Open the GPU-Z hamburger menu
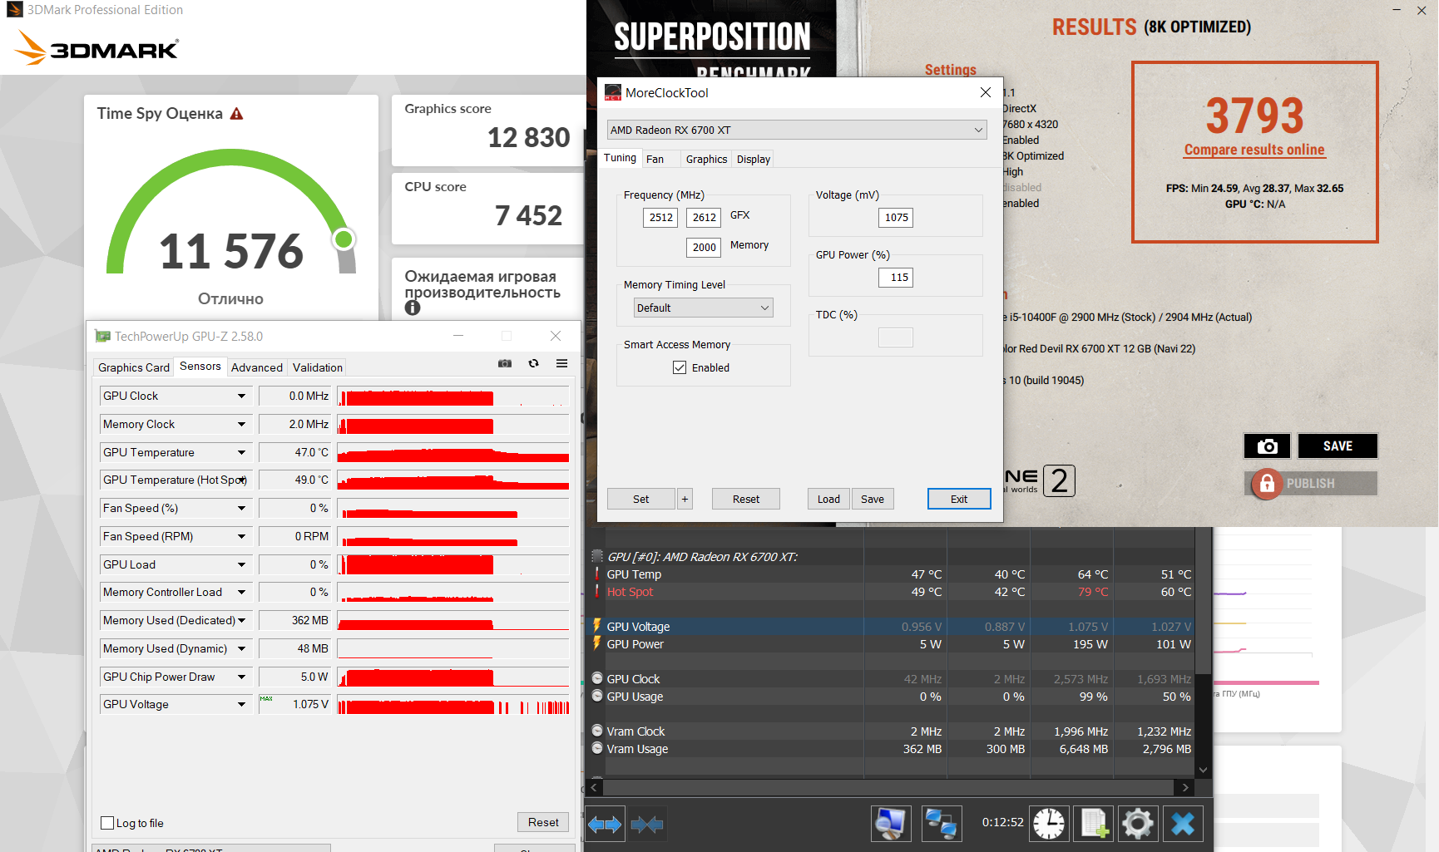 click(x=562, y=363)
